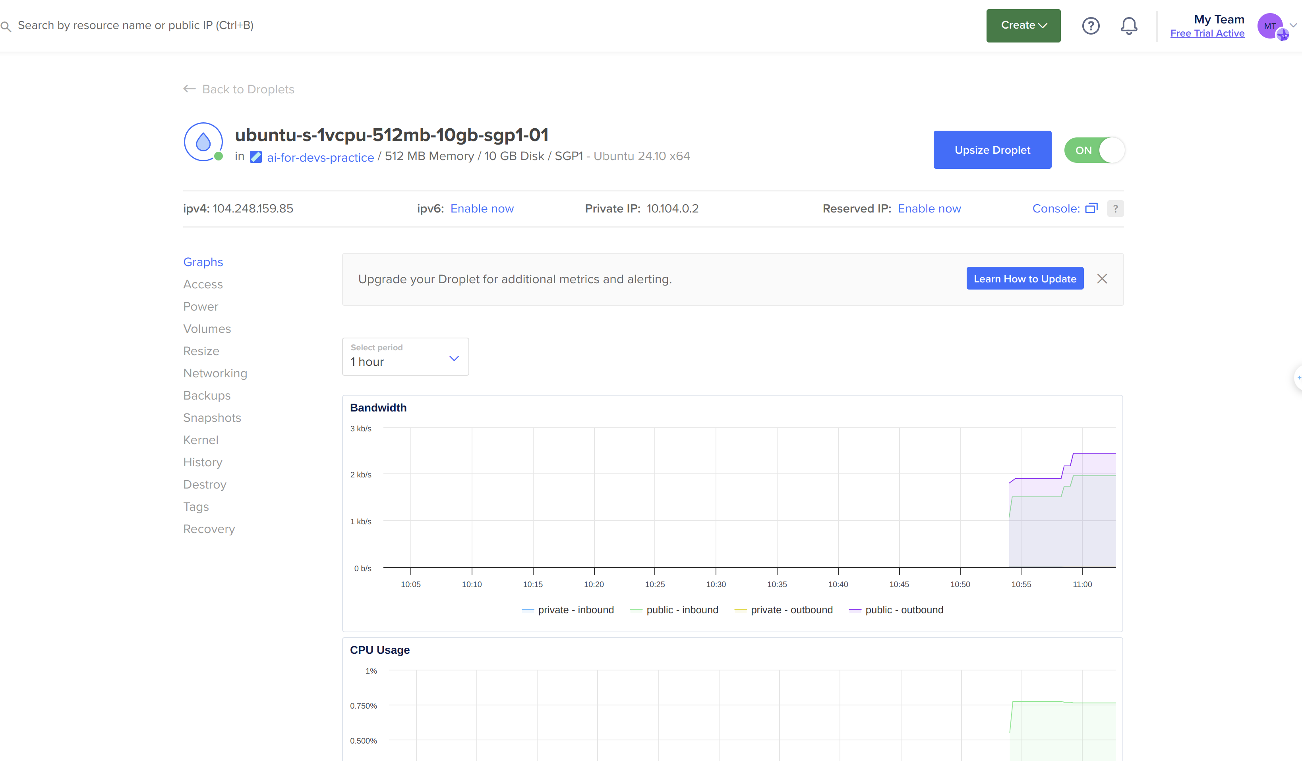Select the Backups tab
The image size is (1302, 761).
click(207, 395)
